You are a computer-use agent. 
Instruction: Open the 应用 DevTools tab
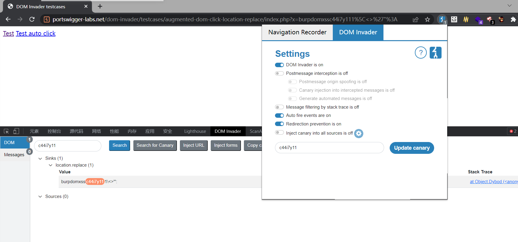(x=150, y=131)
